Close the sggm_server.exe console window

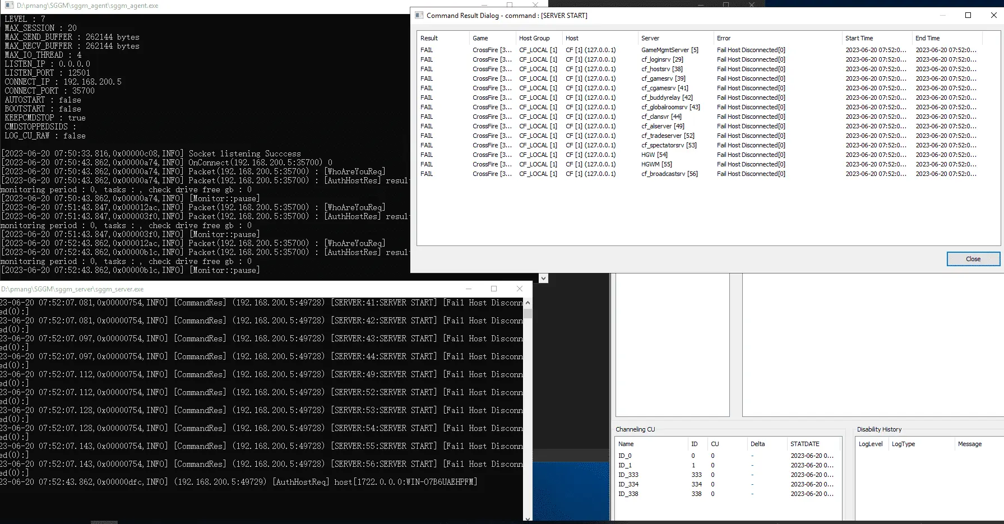point(520,289)
